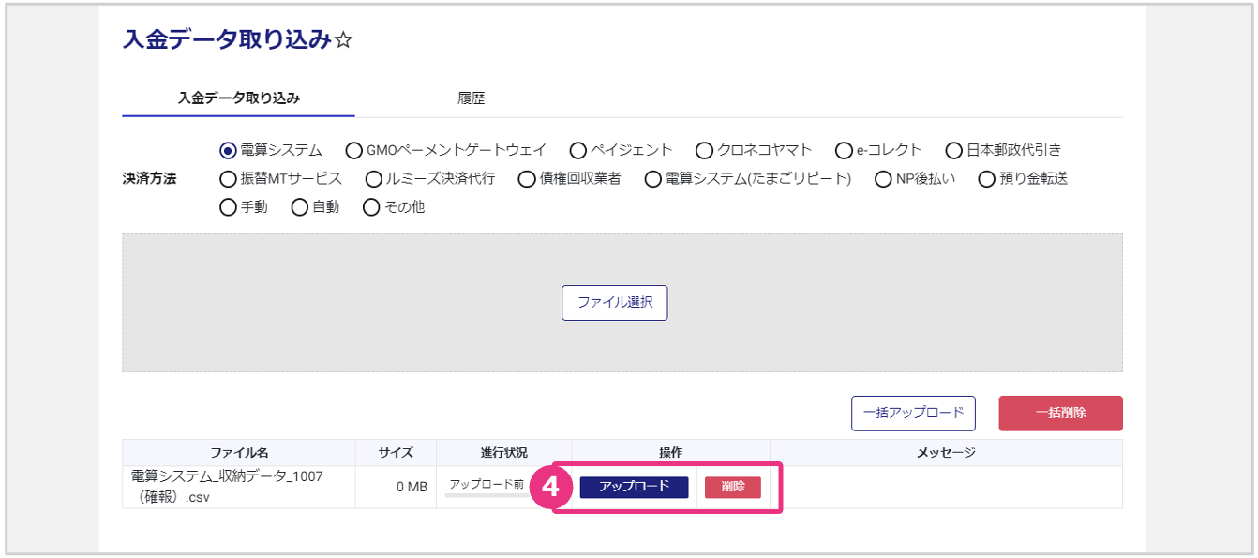Choose the ペイジェント radio option
Screen dimensions: 1258x558
click(577, 150)
